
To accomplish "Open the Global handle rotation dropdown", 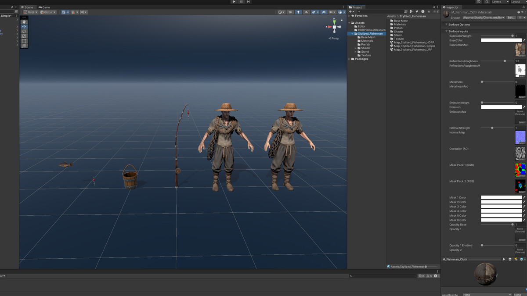I will click(48, 12).
